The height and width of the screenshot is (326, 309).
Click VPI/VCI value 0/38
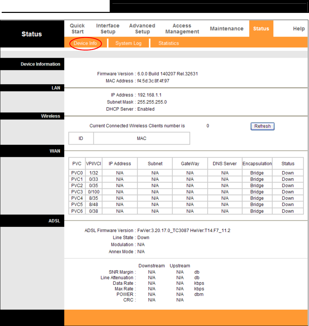click(94, 211)
